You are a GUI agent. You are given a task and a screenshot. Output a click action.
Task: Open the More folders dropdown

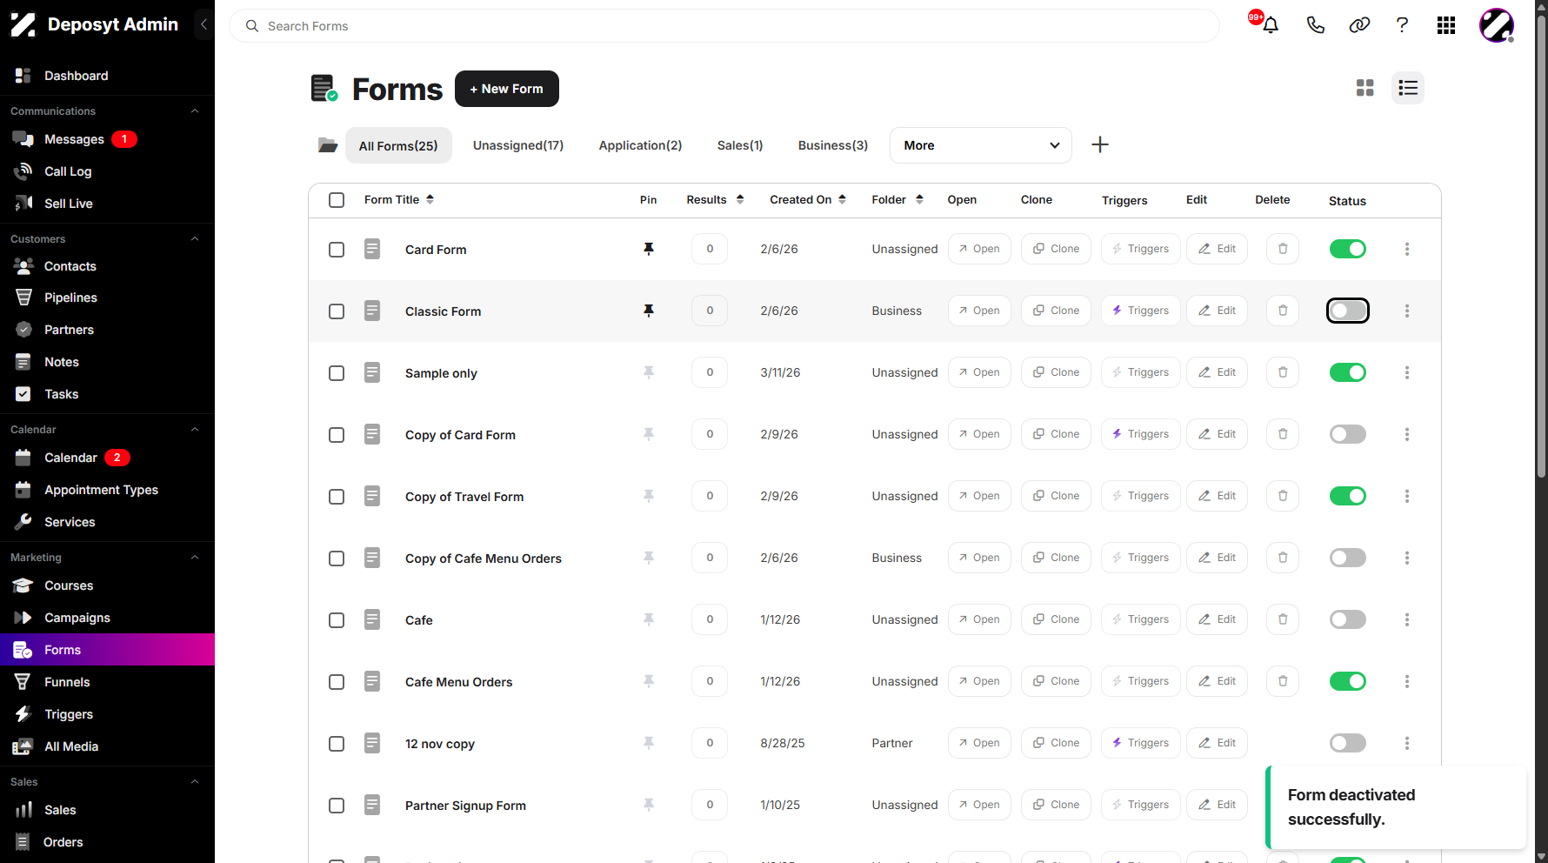coord(980,145)
